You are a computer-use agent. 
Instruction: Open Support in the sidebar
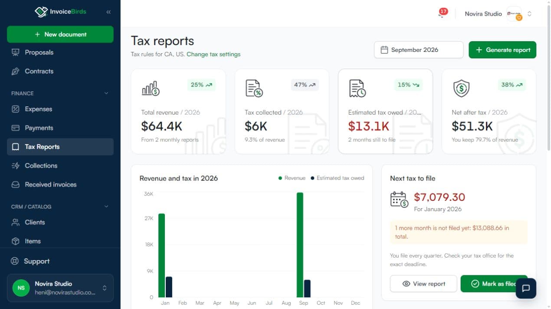click(60, 261)
